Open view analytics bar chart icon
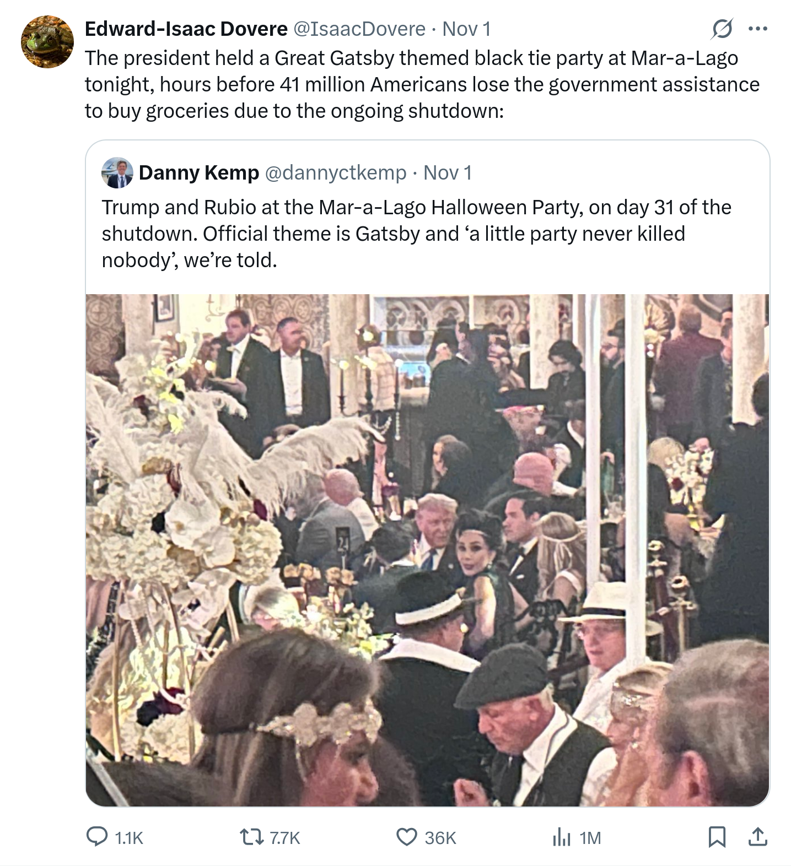Viewport: 791px width, 866px height. (561, 837)
